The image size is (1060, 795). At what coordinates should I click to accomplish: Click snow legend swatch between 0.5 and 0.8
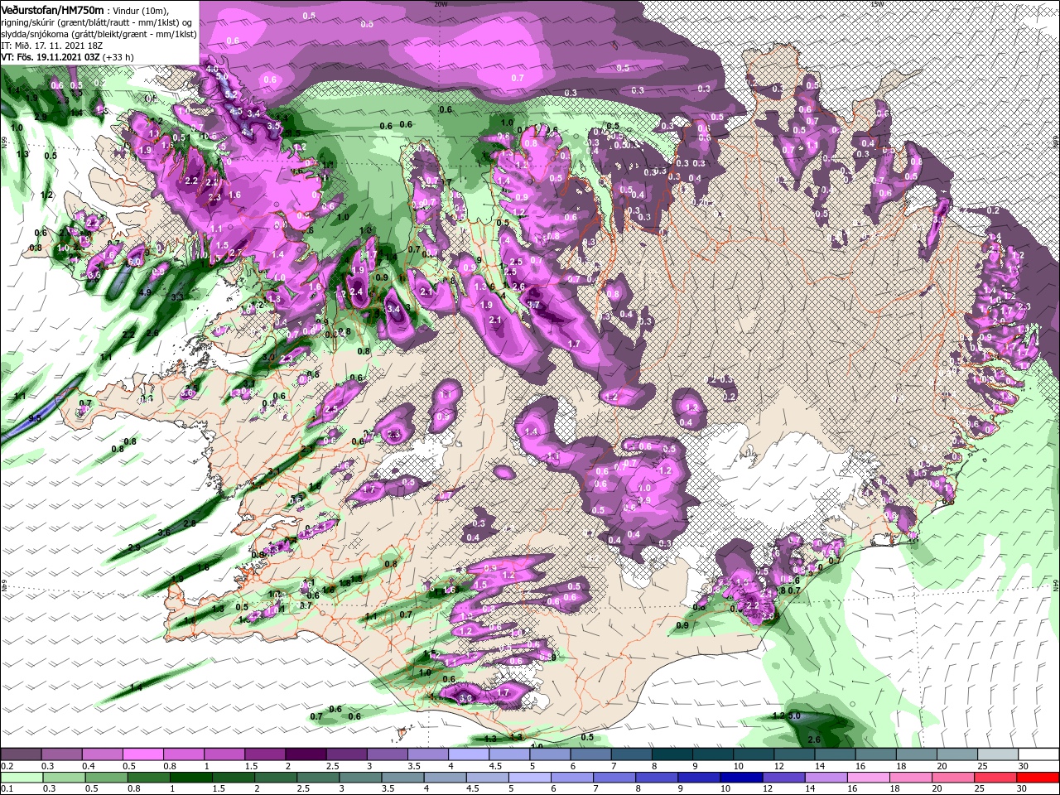pyautogui.click(x=142, y=754)
